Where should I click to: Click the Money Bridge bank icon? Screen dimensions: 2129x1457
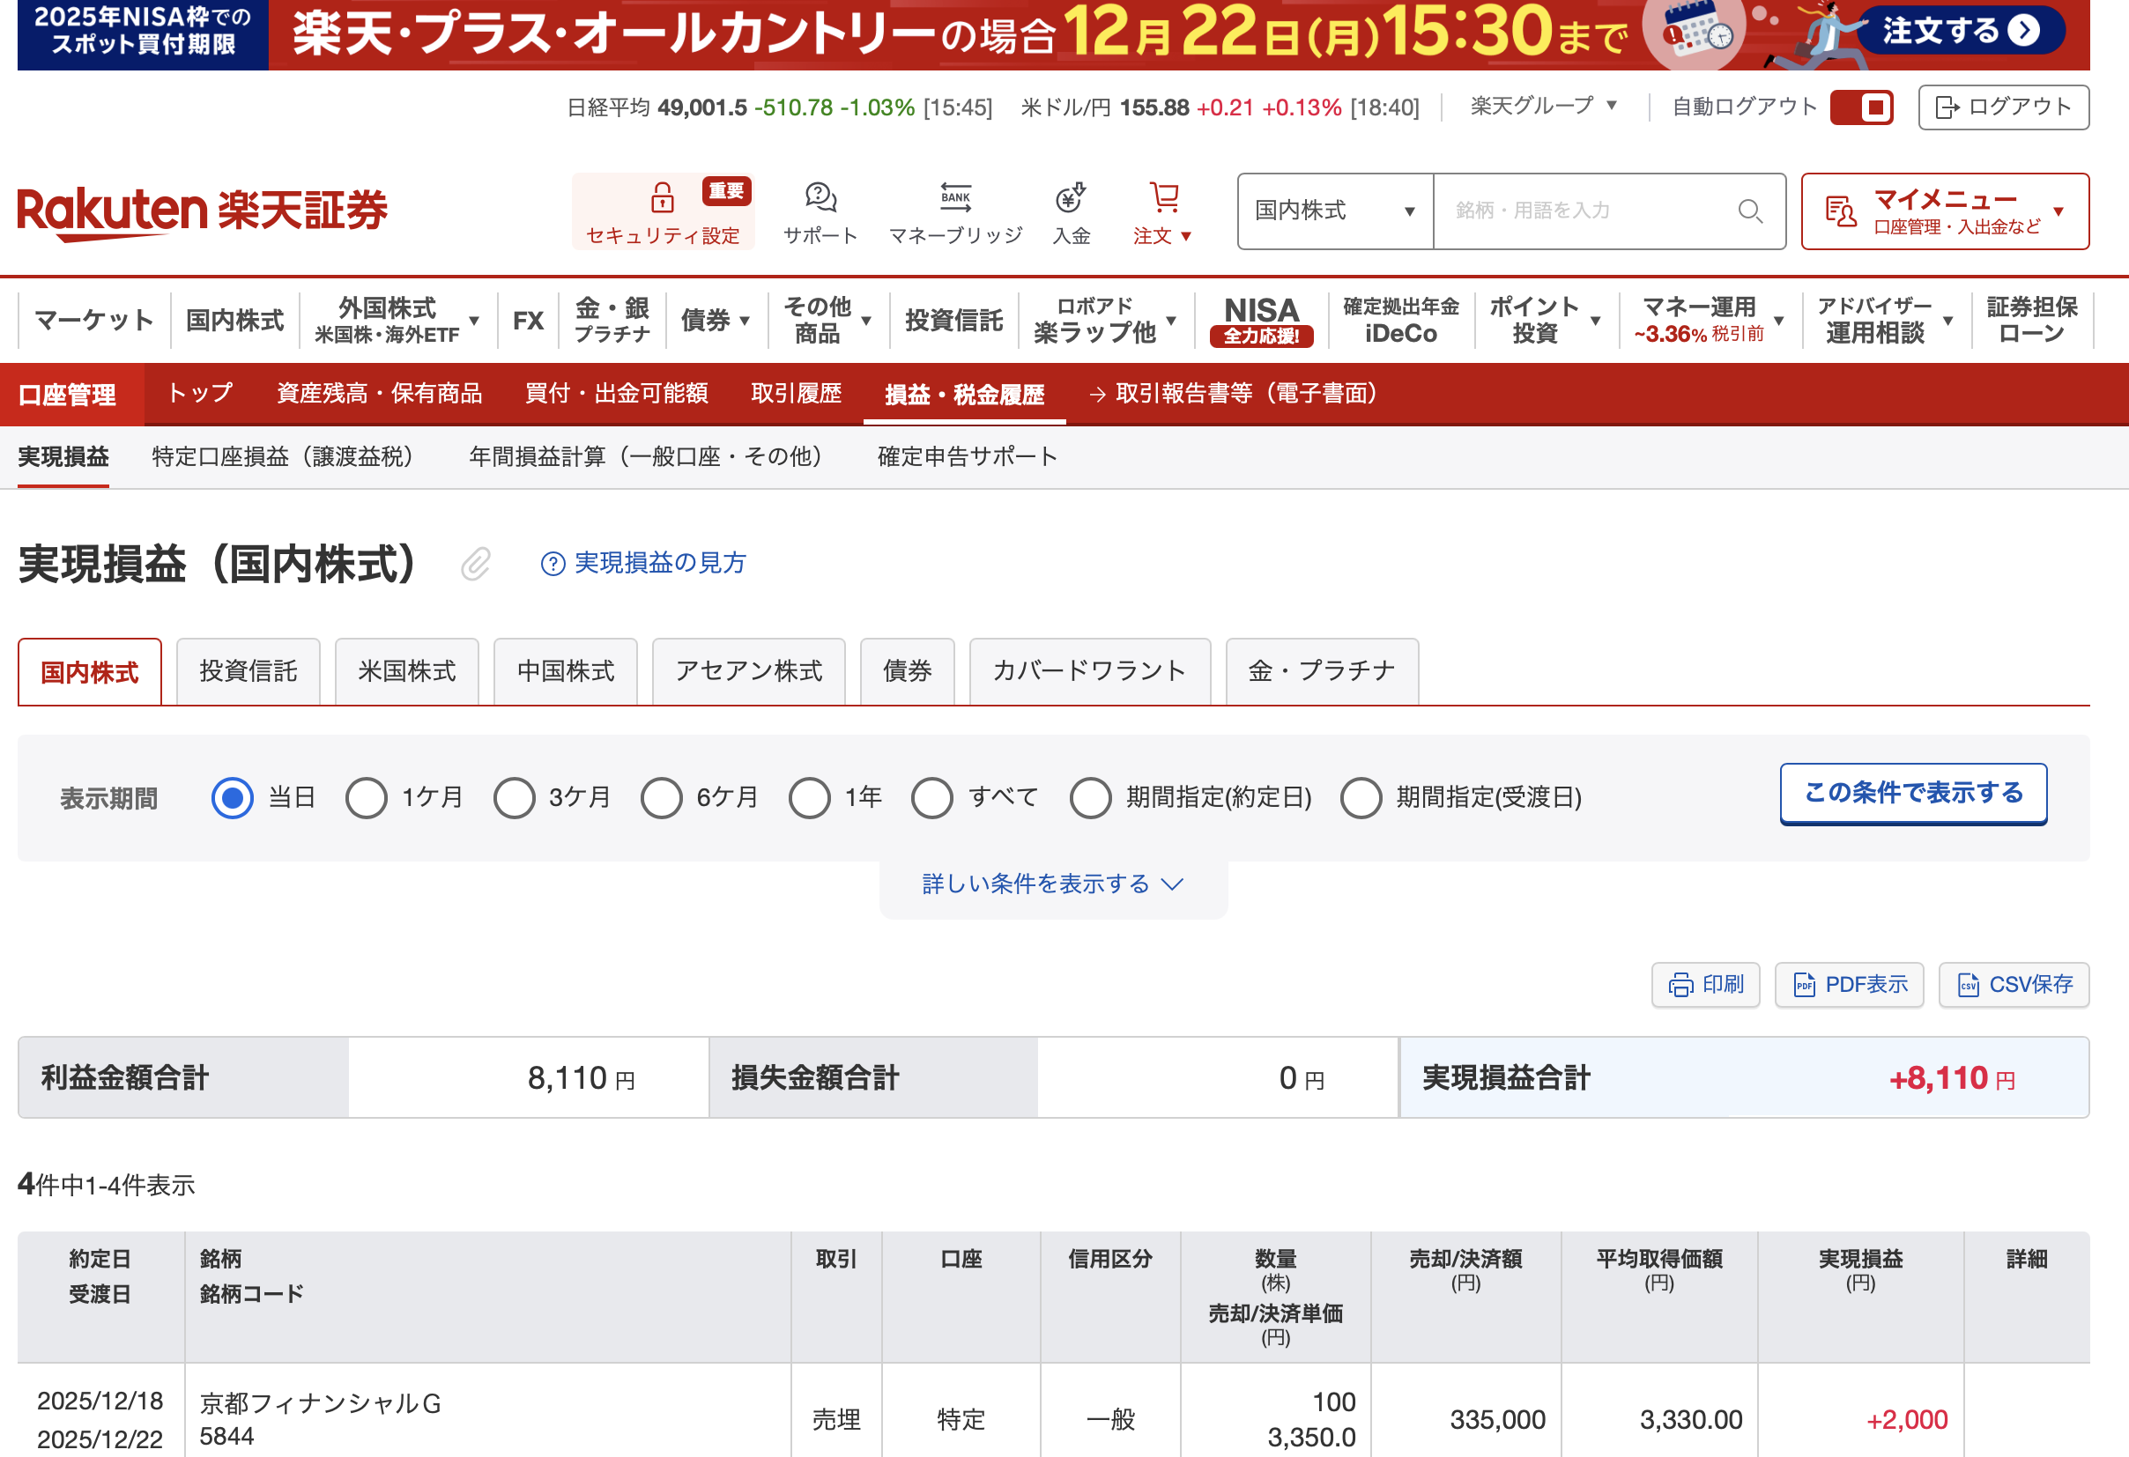pos(954,197)
